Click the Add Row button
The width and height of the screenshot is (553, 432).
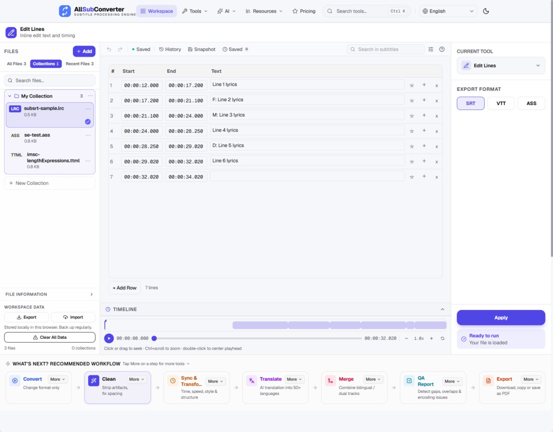point(125,288)
